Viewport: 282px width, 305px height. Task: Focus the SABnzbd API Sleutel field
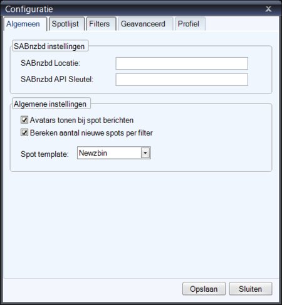[182, 80]
